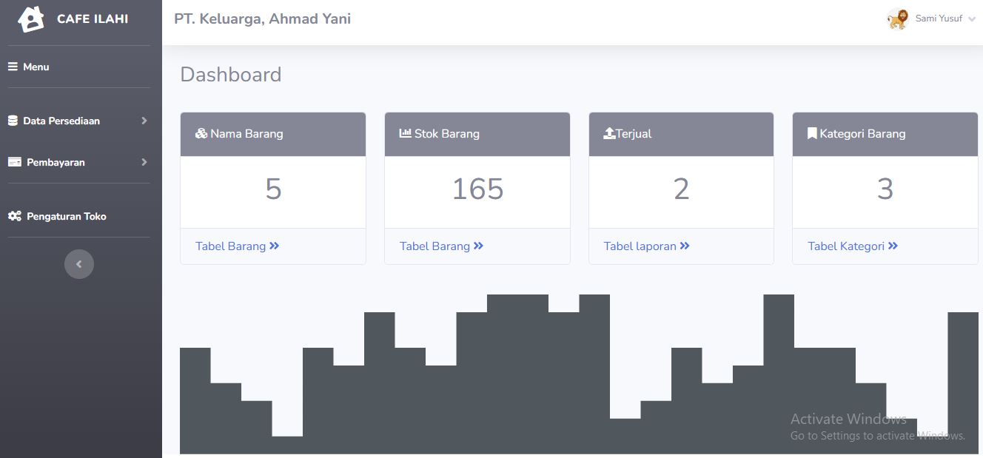Viewport: 983px width, 458px height.
Task: Expand the Data Persediaan submenu chevron
Action: pyautogui.click(x=144, y=121)
